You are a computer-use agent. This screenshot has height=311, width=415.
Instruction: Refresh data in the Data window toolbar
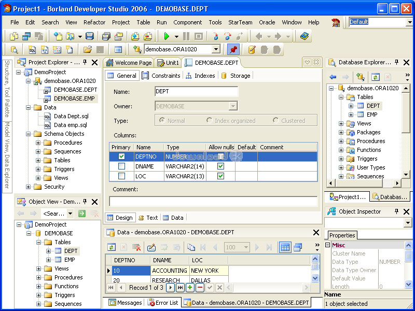pyautogui.click(x=112, y=247)
